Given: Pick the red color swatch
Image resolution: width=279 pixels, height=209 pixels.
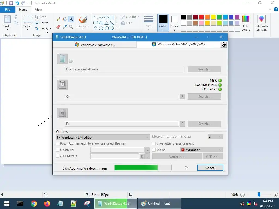Looking at the screenshot, I should (201, 17).
